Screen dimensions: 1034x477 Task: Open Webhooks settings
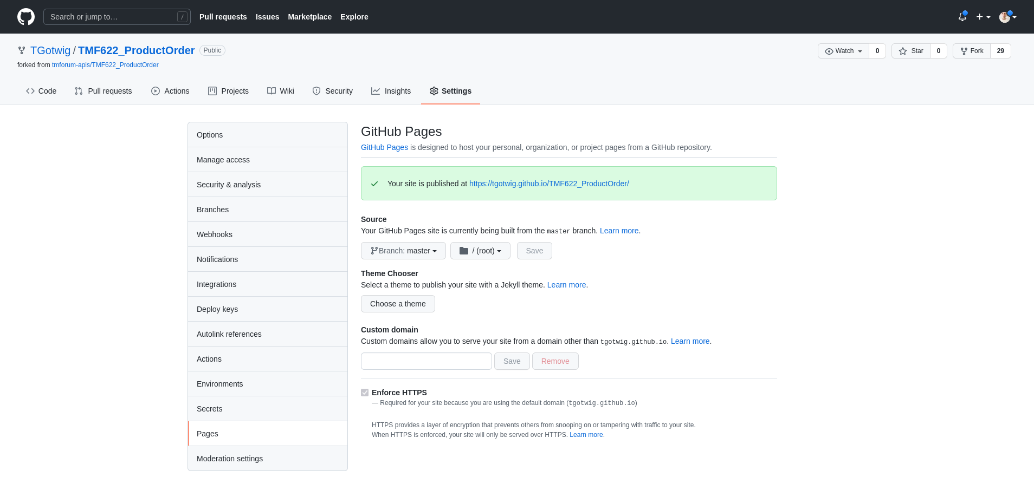268,234
